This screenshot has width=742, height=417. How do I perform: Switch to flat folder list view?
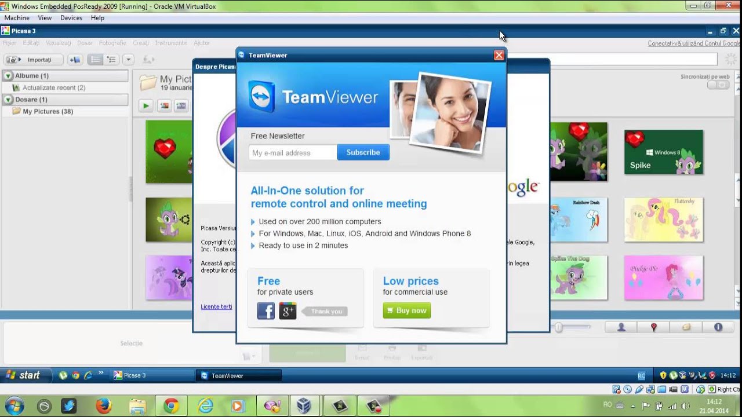click(x=96, y=60)
